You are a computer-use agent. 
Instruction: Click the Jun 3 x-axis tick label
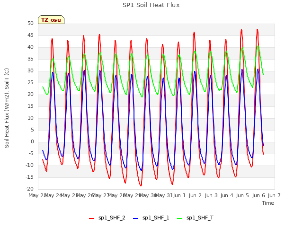tap(211, 195)
